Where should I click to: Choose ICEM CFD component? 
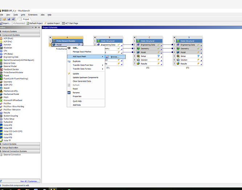pyautogui.click(x=8, y=85)
